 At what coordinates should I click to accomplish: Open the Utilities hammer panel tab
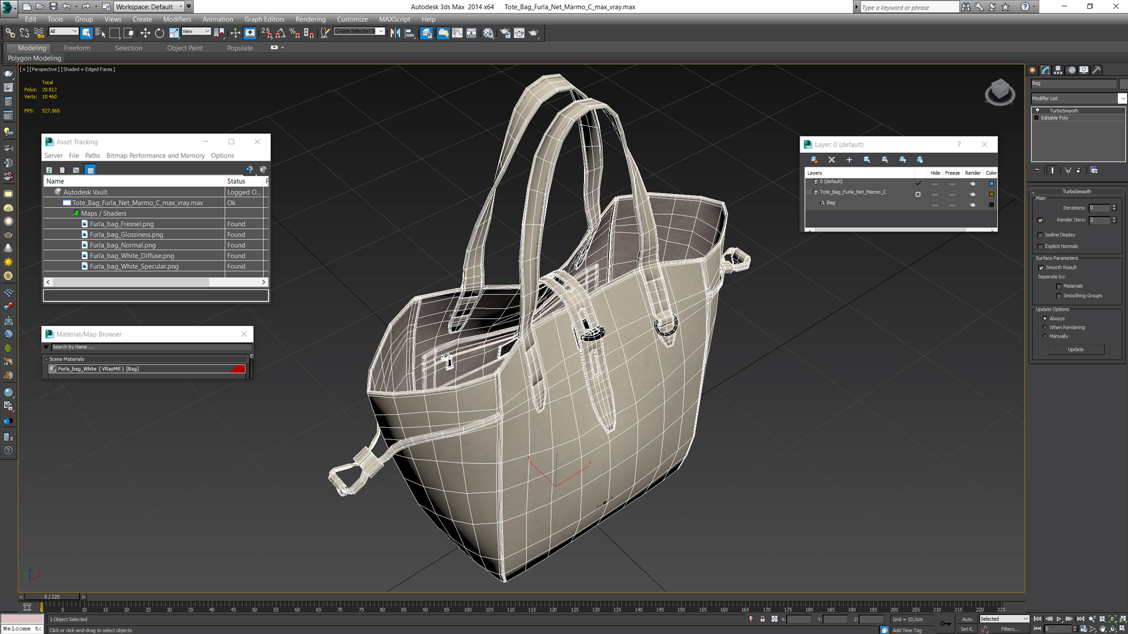[x=1096, y=70]
